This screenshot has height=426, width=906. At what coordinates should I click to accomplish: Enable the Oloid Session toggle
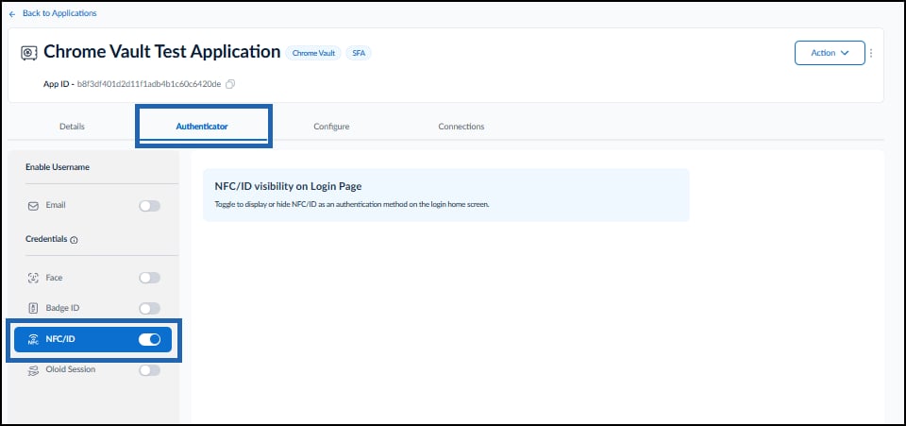pos(150,370)
